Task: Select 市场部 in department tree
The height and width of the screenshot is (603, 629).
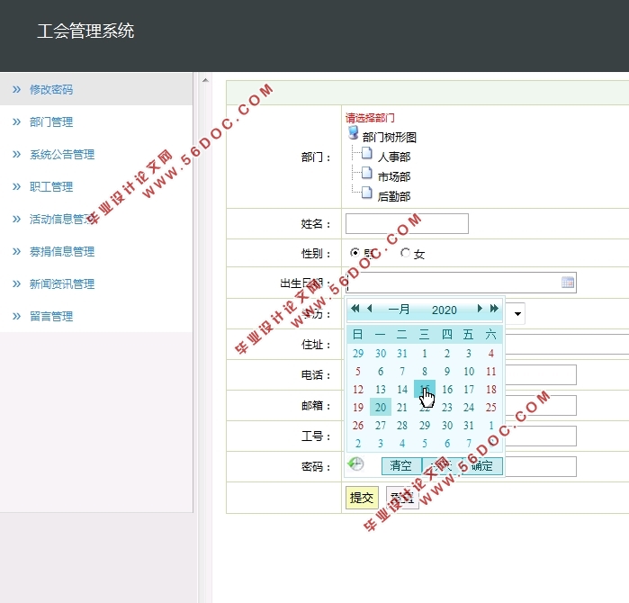Action: 394,176
